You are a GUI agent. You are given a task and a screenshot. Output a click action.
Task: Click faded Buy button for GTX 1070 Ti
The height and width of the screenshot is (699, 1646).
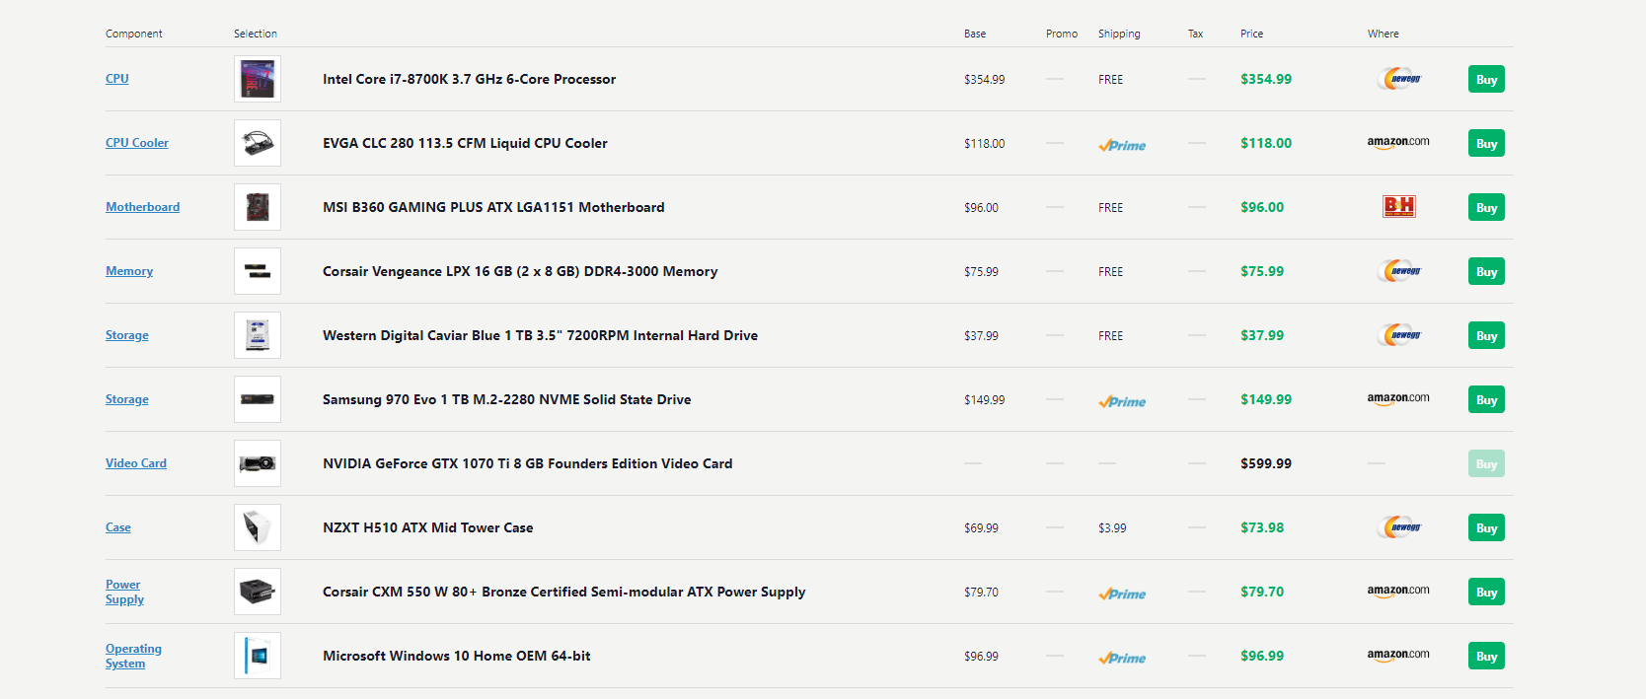coord(1486,463)
